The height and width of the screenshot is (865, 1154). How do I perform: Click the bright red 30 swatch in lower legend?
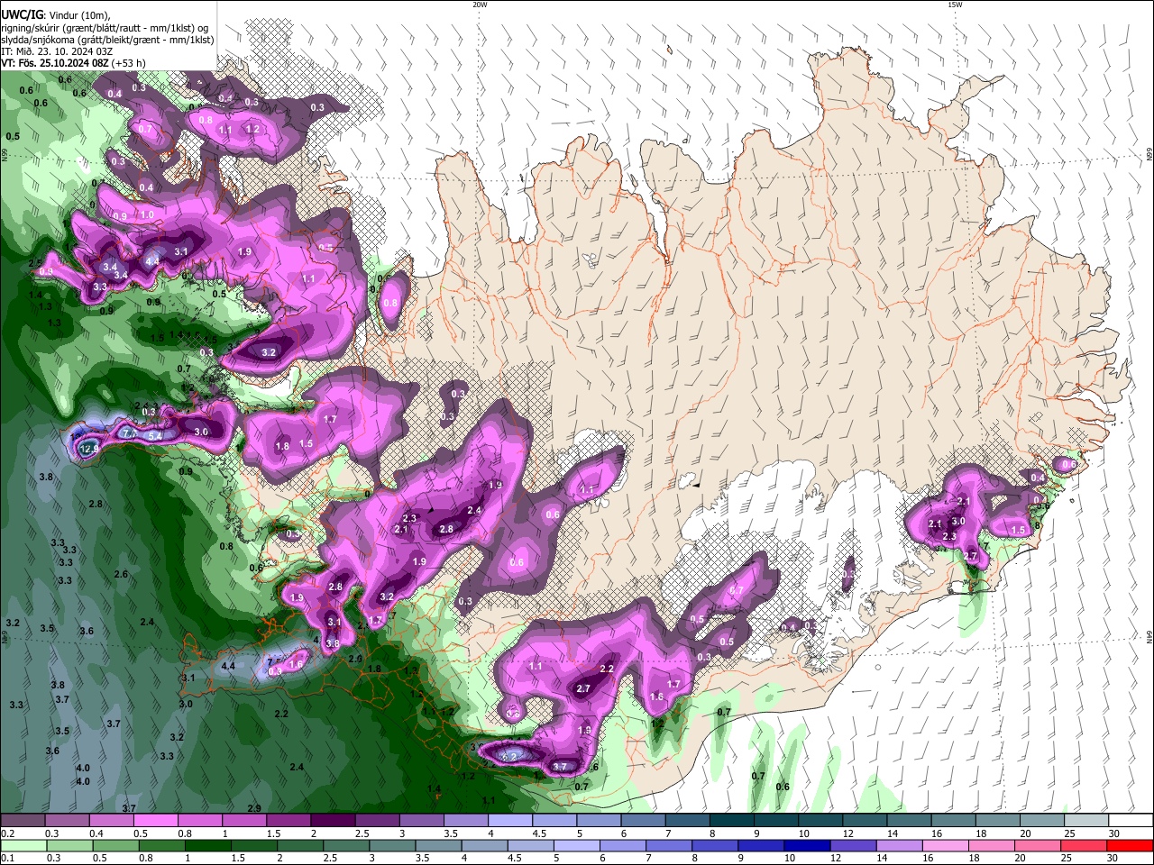[x=1130, y=846]
